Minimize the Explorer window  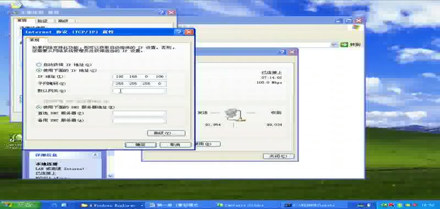tap(339, 20)
